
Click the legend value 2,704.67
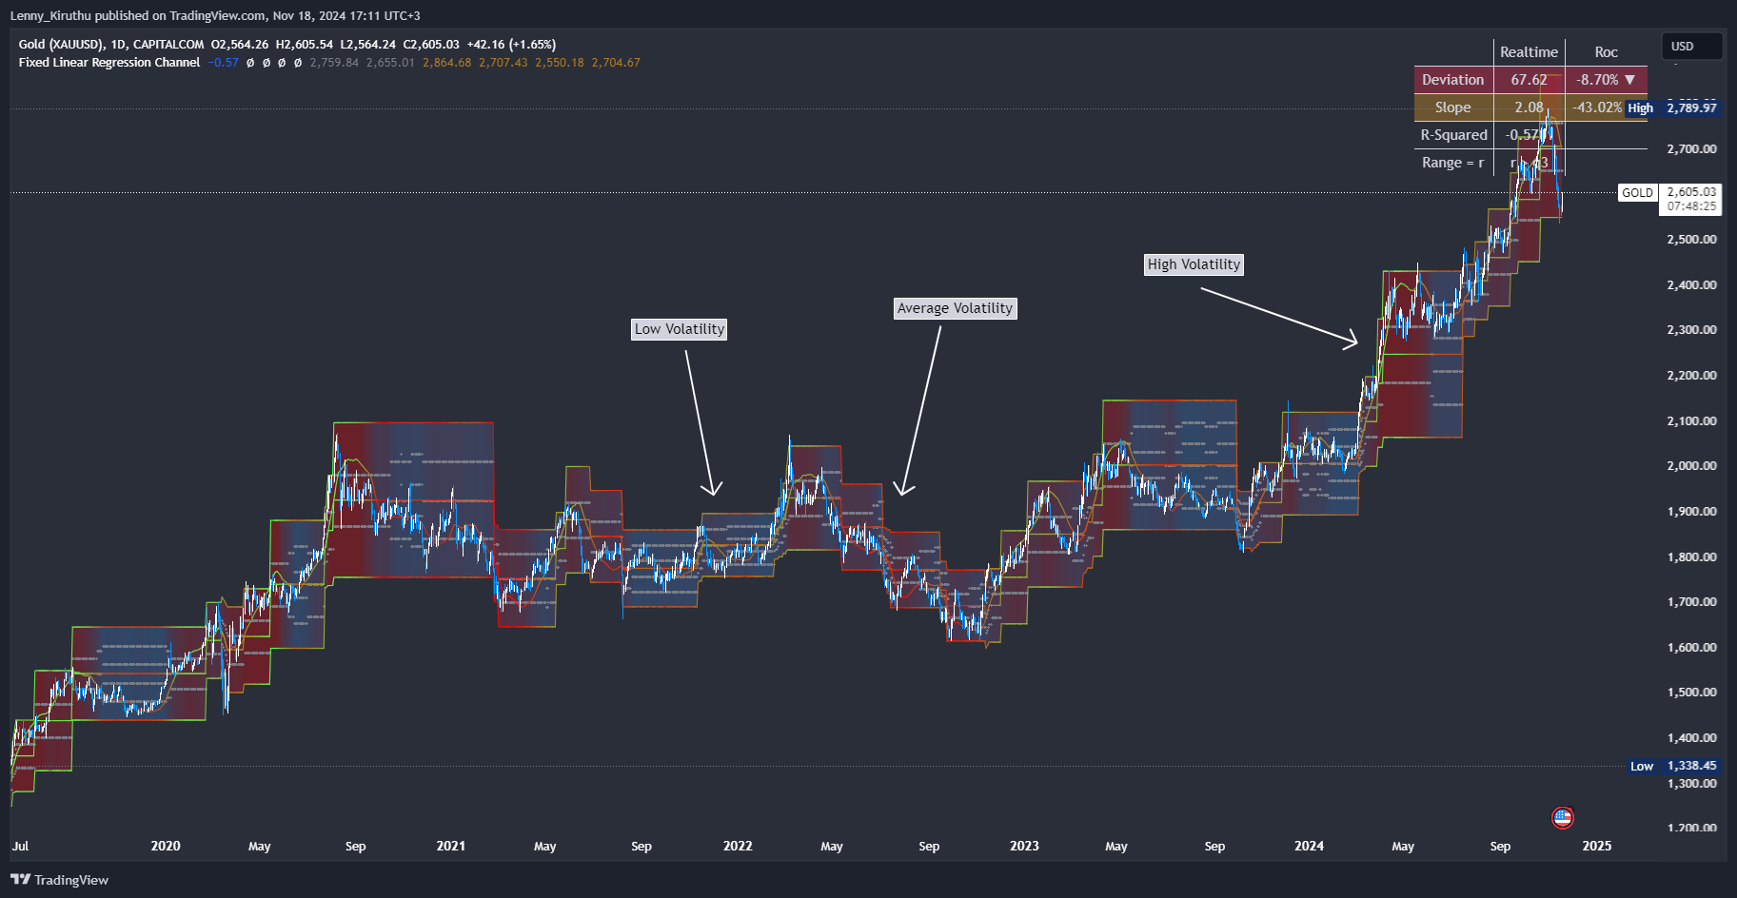616,63
